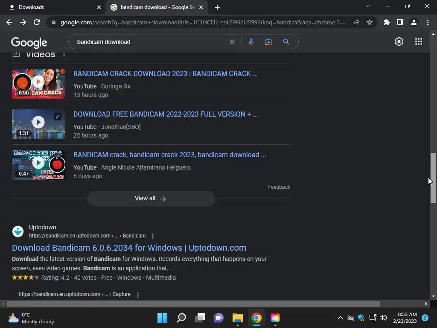Open options for the Capture sub-result

138,295
